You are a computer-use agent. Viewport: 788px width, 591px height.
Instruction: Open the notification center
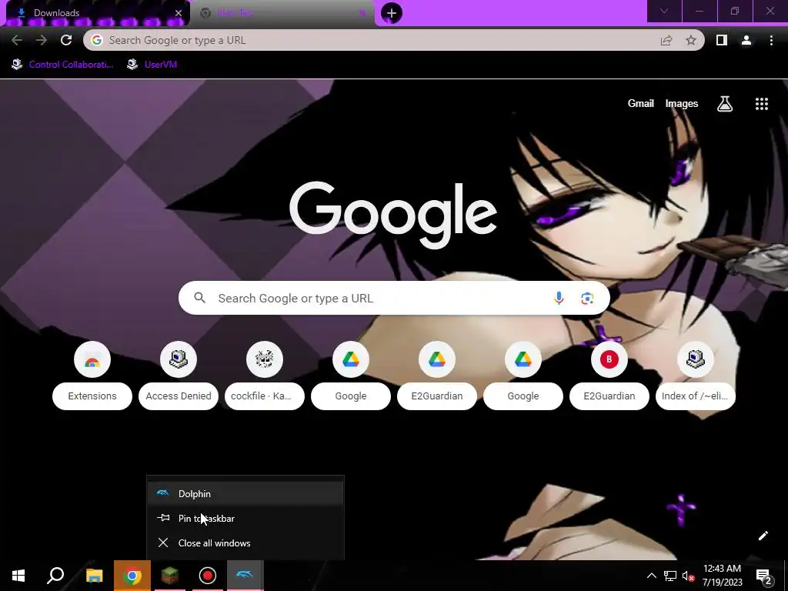coord(764,576)
